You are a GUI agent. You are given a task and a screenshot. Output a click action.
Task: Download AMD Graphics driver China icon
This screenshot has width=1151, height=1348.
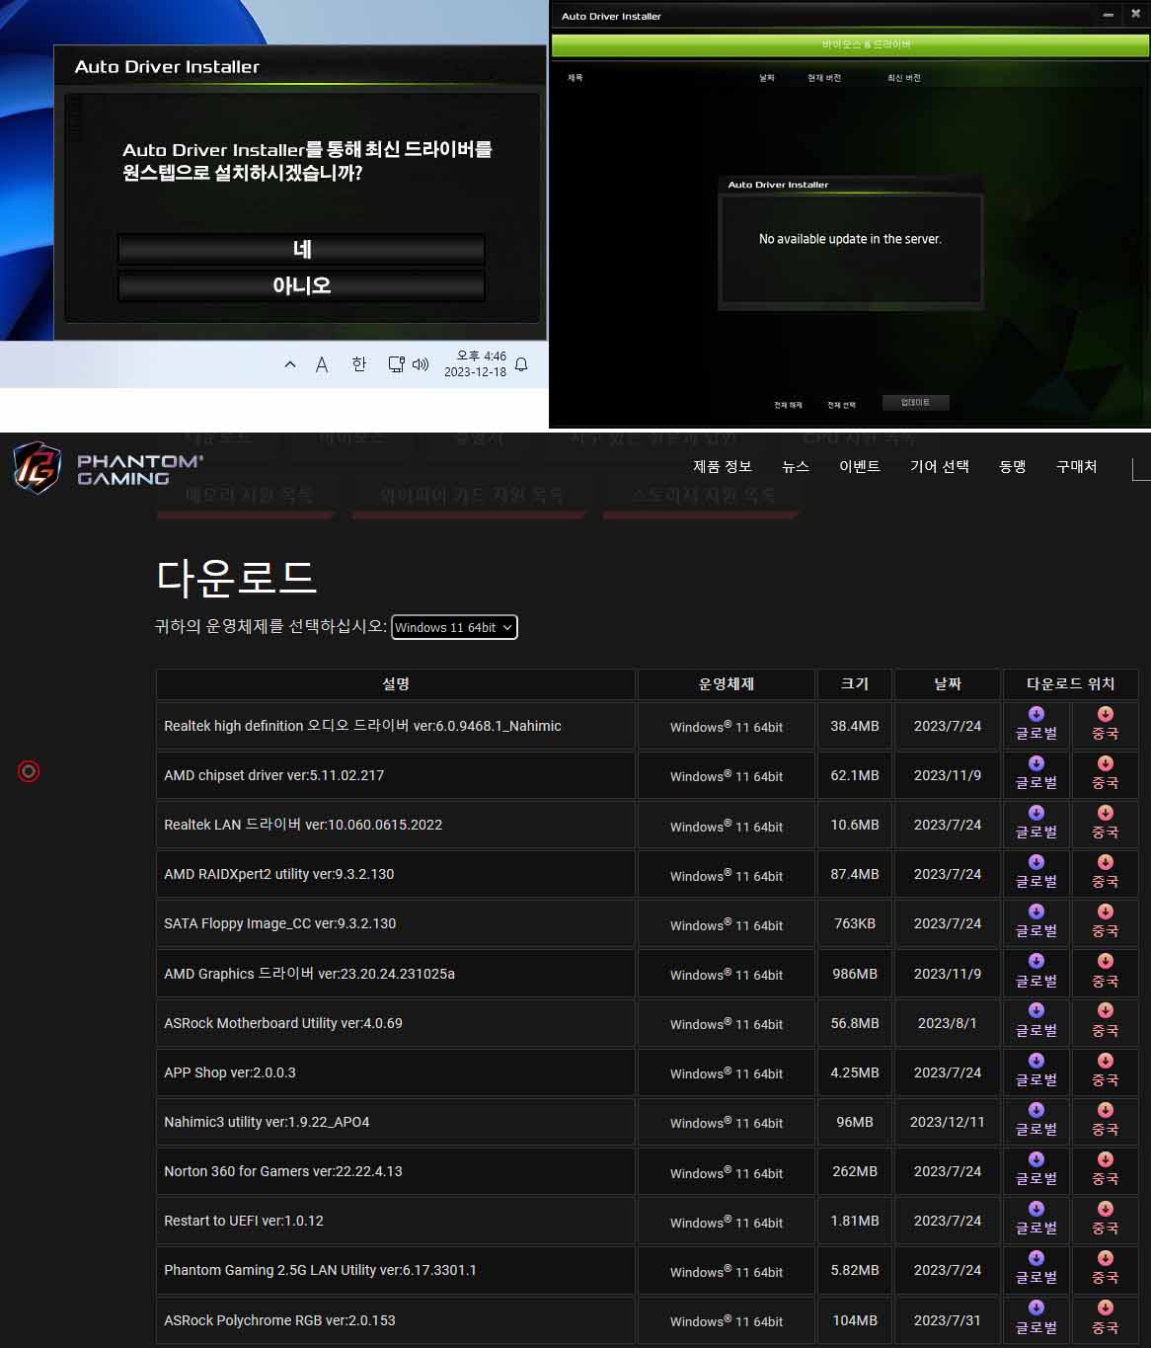pos(1105,961)
